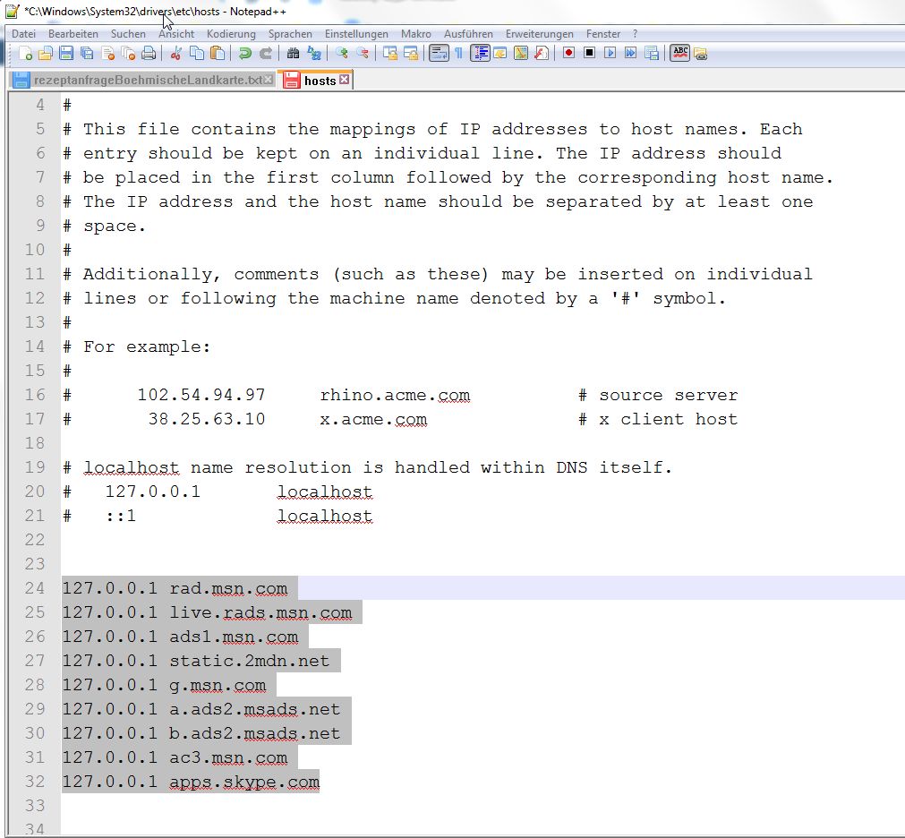Open the ? help menu
This screenshot has width=905, height=838.
[635, 34]
